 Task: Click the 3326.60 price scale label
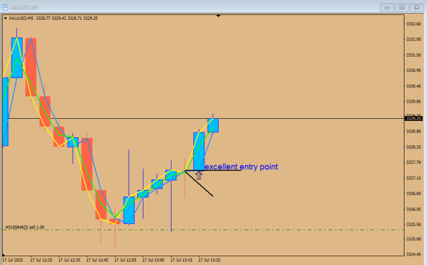[x=413, y=193]
